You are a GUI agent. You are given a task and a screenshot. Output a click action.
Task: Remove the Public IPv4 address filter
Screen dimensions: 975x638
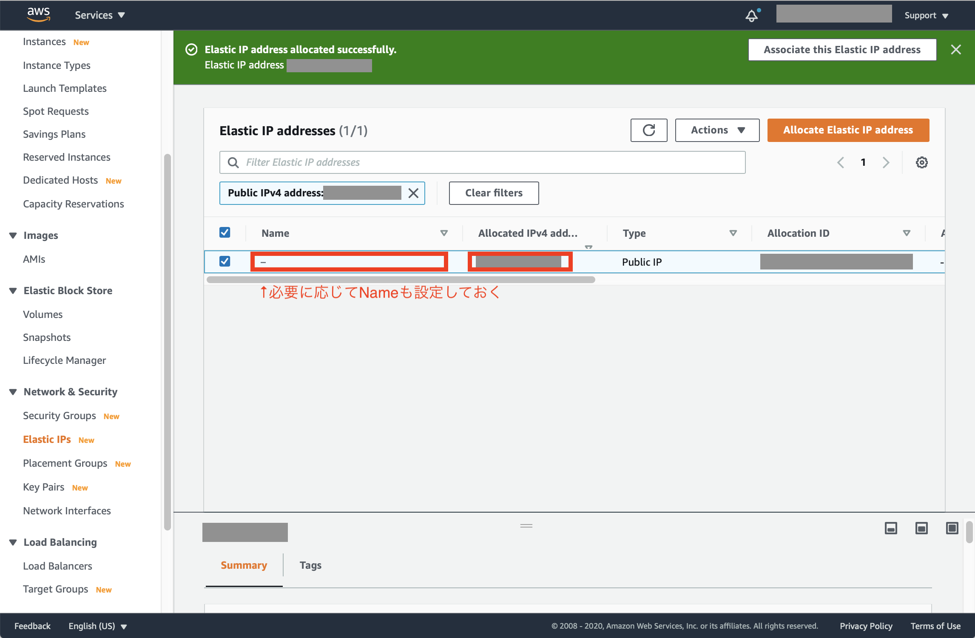click(x=413, y=193)
